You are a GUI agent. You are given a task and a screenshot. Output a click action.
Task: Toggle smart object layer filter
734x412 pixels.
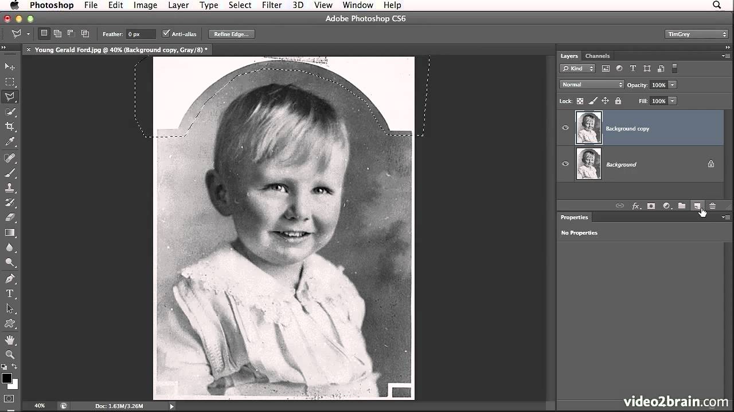pos(661,69)
